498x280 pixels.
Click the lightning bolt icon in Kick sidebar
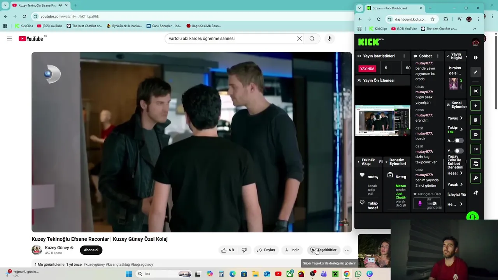click(475, 105)
